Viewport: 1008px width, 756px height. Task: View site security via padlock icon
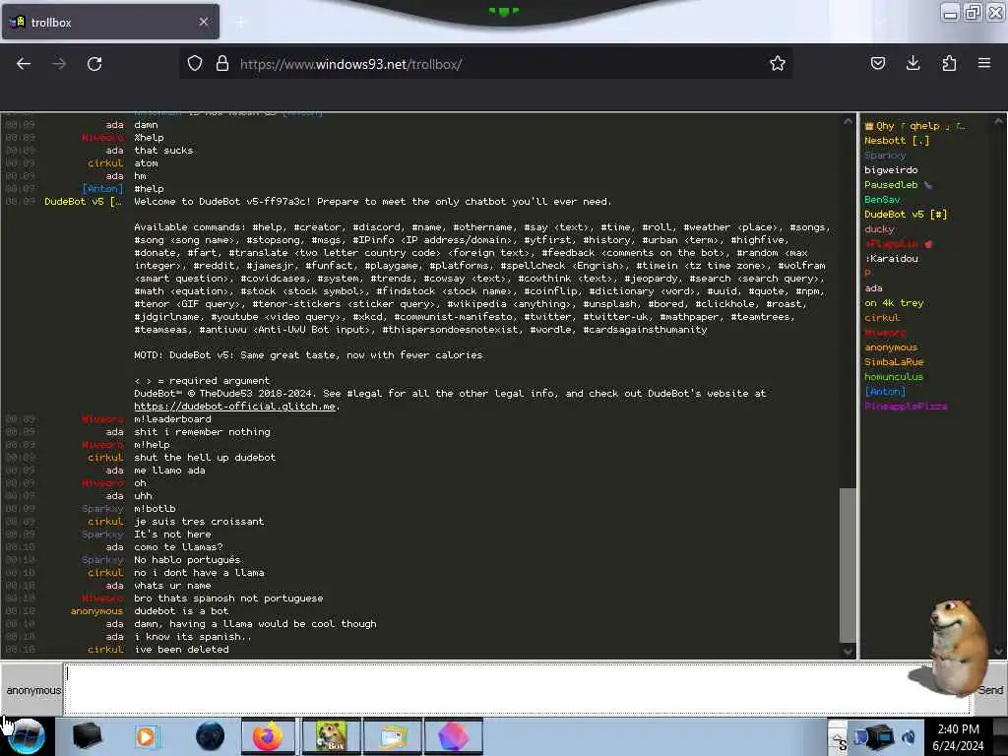pos(222,64)
